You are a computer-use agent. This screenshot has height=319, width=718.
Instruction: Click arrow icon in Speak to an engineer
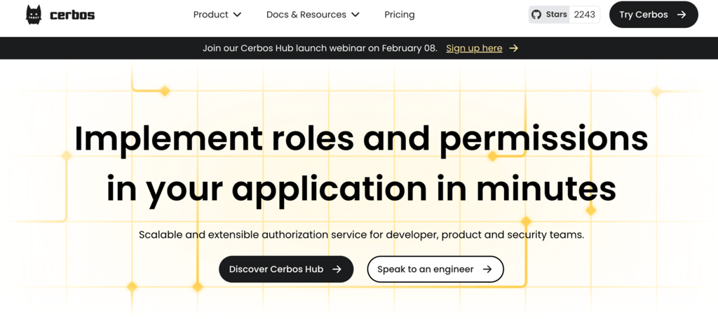click(487, 269)
